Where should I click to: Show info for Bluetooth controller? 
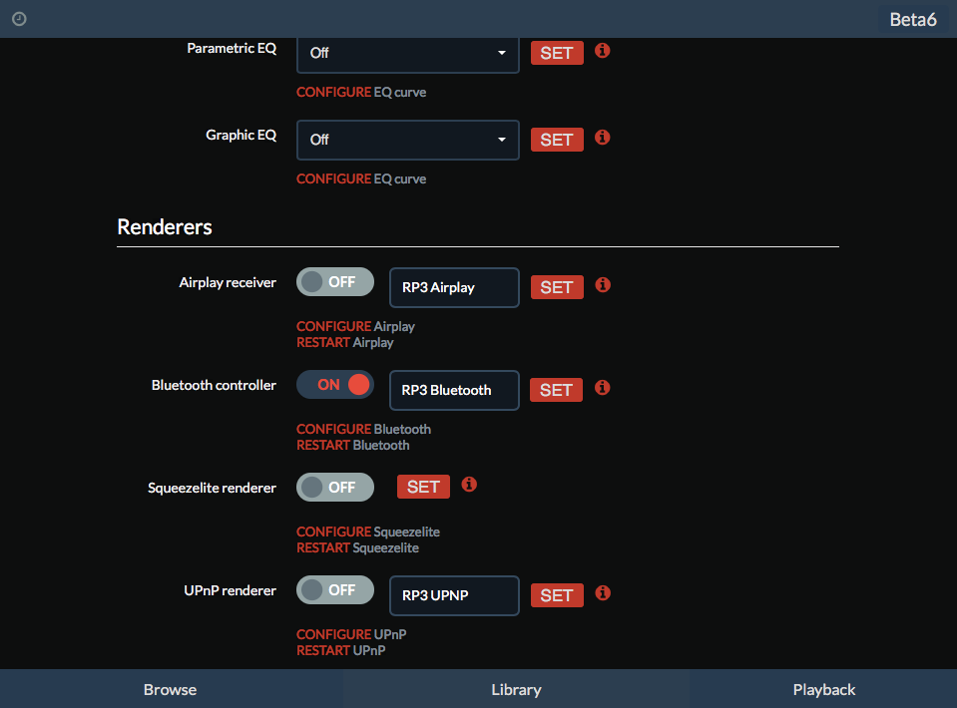603,388
